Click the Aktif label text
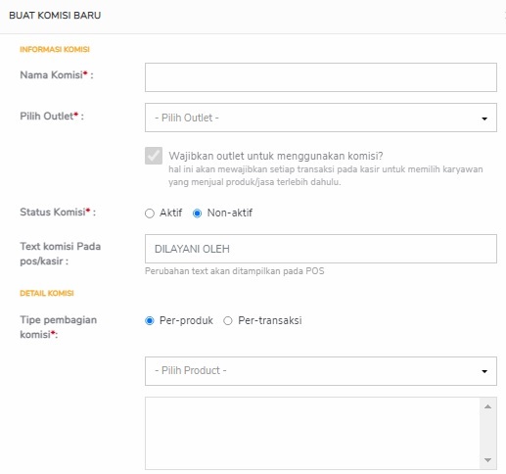506x474 pixels. pos(170,213)
